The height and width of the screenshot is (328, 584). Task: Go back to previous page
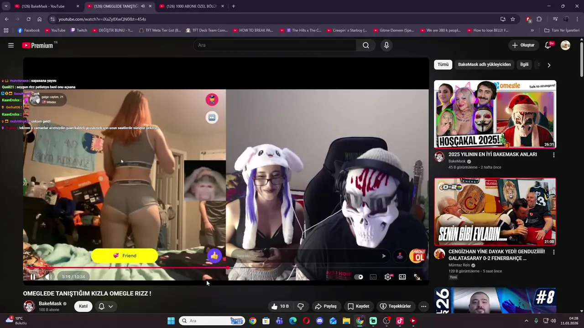(6, 19)
